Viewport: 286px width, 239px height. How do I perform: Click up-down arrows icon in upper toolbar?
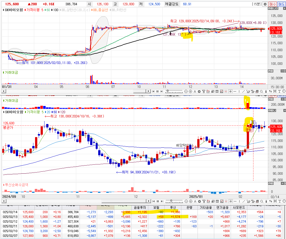[270, 92]
